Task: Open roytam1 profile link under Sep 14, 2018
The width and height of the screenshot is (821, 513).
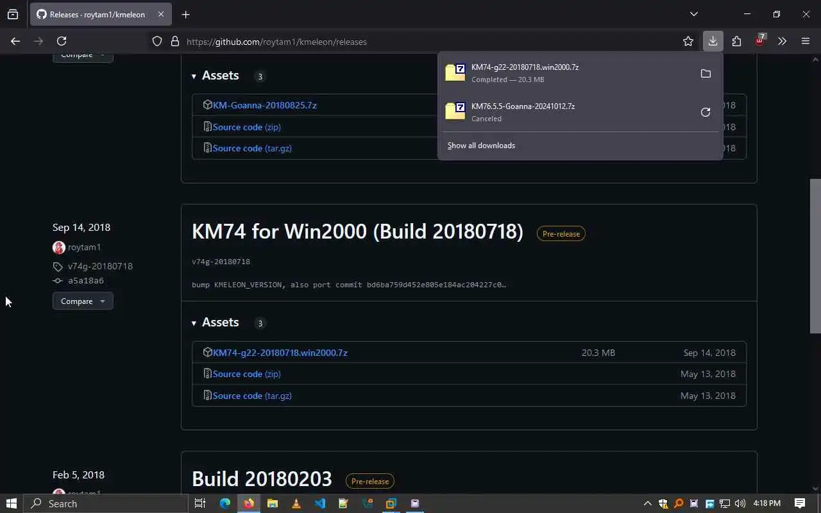Action: click(x=84, y=247)
